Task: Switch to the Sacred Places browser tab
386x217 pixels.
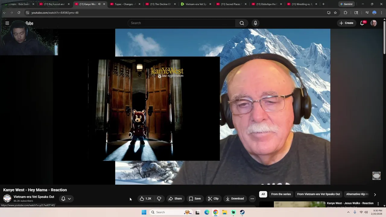Action: tap(231, 4)
